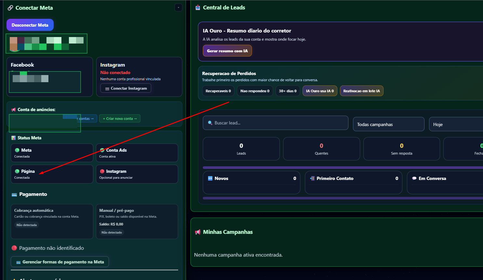
Task: Click the credit card icon beside Pagamento heading
Action: pyautogui.click(x=14, y=195)
